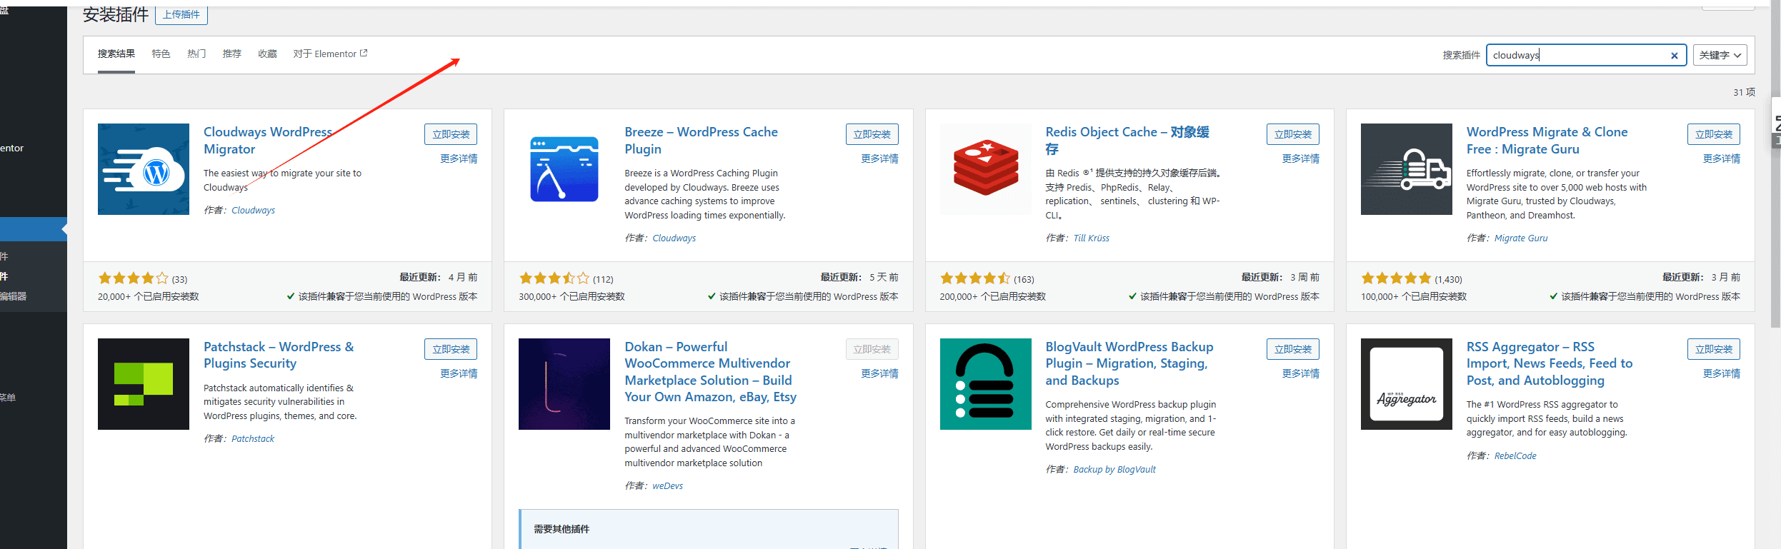The width and height of the screenshot is (1781, 549).
Task: Install RSS Aggregator with 立即安装
Action: (x=1714, y=349)
